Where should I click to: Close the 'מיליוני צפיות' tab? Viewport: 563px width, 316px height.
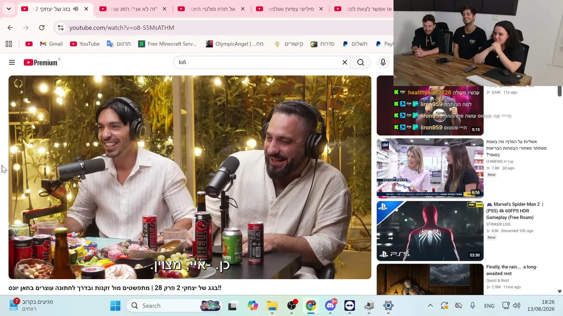tap(321, 9)
